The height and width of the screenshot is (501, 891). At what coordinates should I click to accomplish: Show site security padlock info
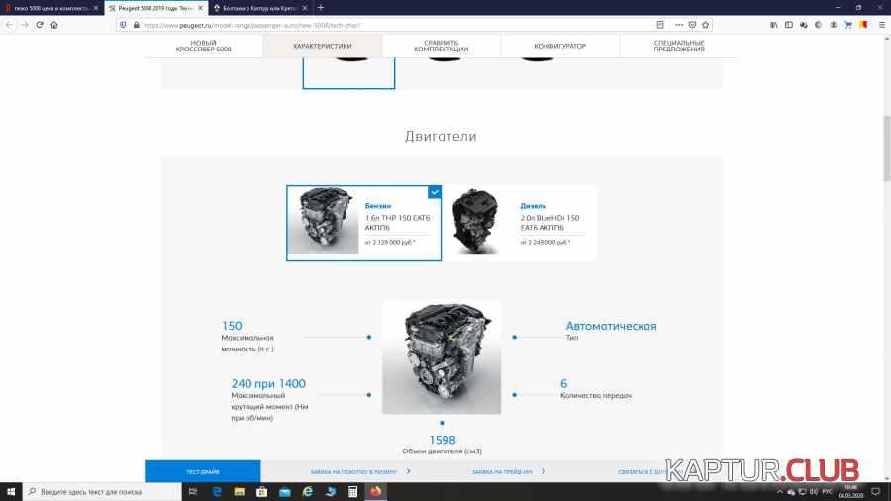point(136,25)
